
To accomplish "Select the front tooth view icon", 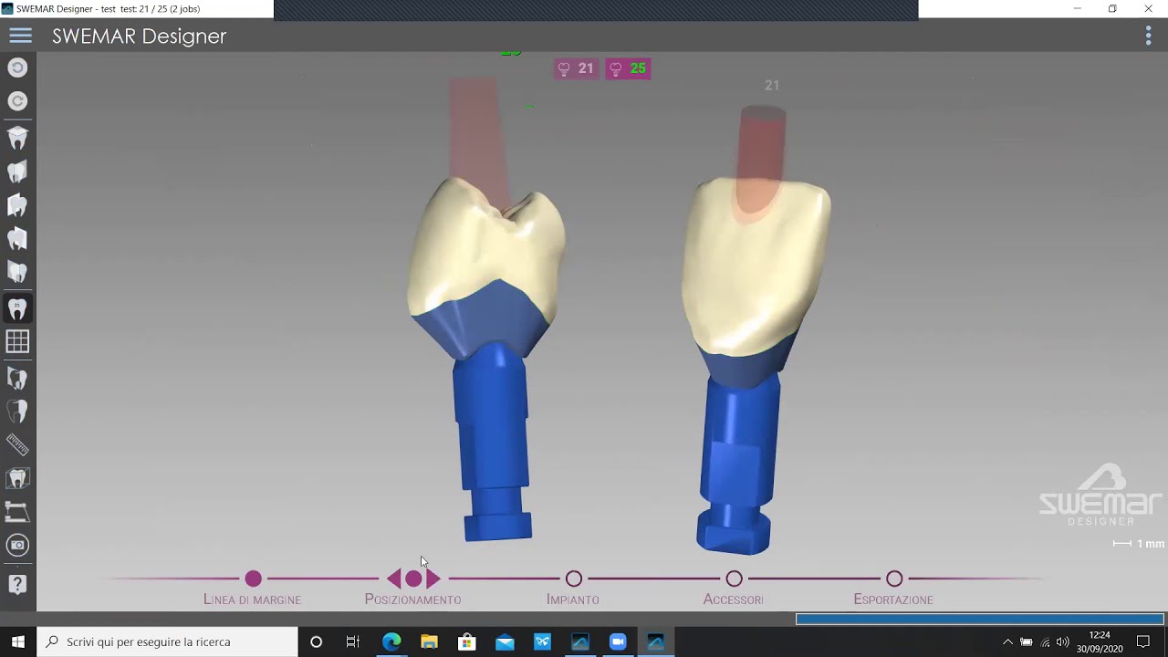I will (x=17, y=138).
